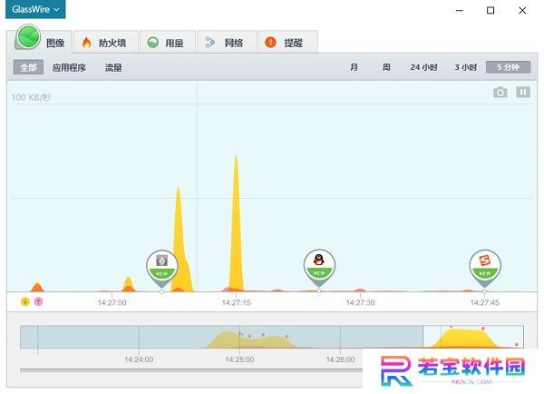The image size is (544, 394).
Task: Click the Sogou S NEW alert marker
Action: tap(485, 268)
